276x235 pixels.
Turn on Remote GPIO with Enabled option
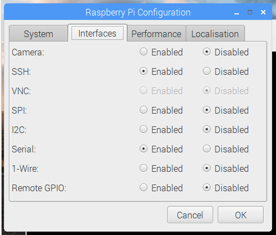coord(144,187)
